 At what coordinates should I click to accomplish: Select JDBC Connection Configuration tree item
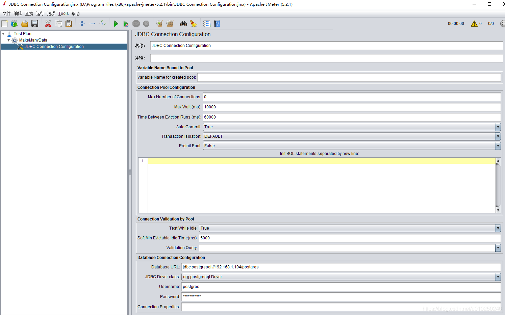[x=54, y=47]
